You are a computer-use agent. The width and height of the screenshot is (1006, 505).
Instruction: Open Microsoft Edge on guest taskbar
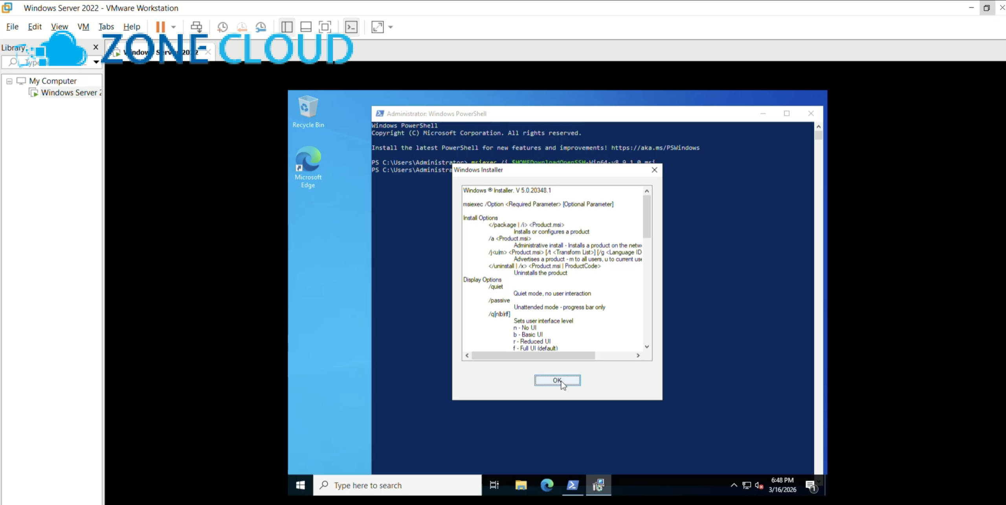click(x=547, y=485)
